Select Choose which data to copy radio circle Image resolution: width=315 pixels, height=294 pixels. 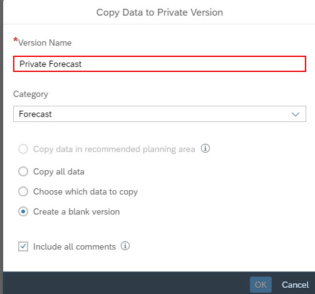23,191
